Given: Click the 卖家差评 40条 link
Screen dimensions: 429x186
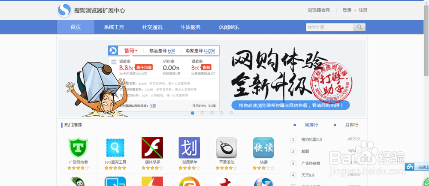Looking at the screenshot, I should click(200, 51).
